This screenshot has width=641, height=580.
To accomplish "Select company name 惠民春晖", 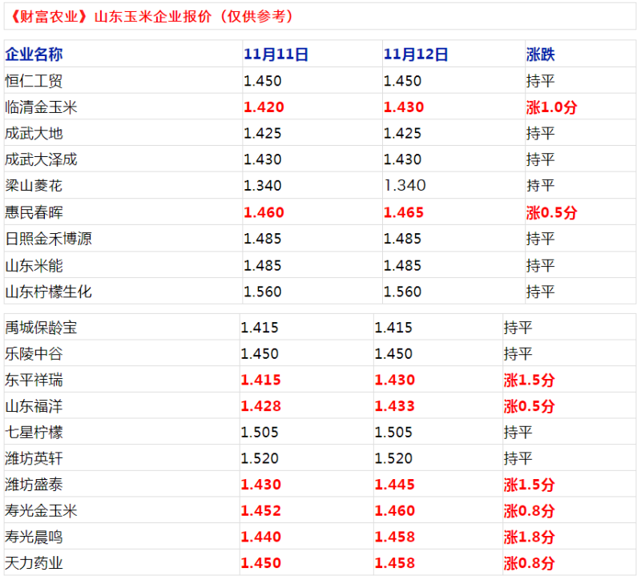I will coord(34,212).
